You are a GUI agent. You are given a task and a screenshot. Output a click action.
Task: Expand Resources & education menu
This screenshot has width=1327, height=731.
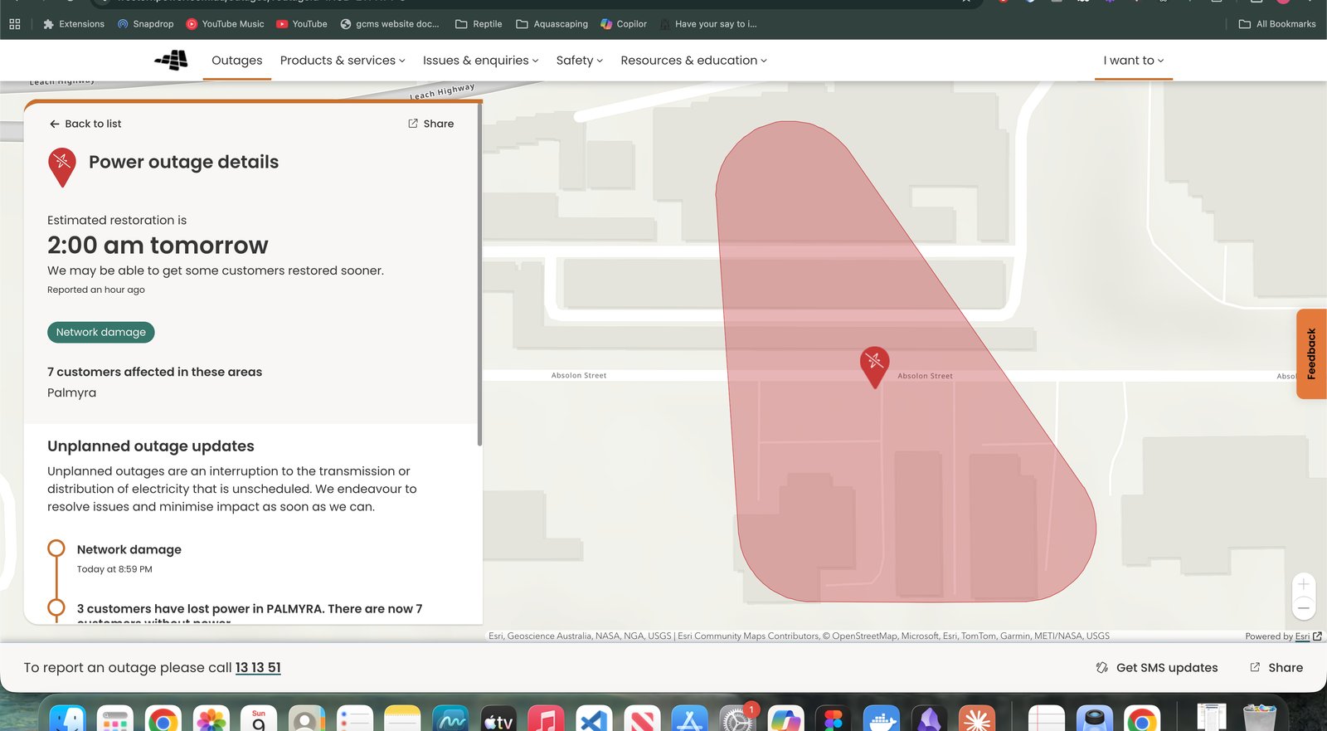pyautogui.click(x=694, y=61)
